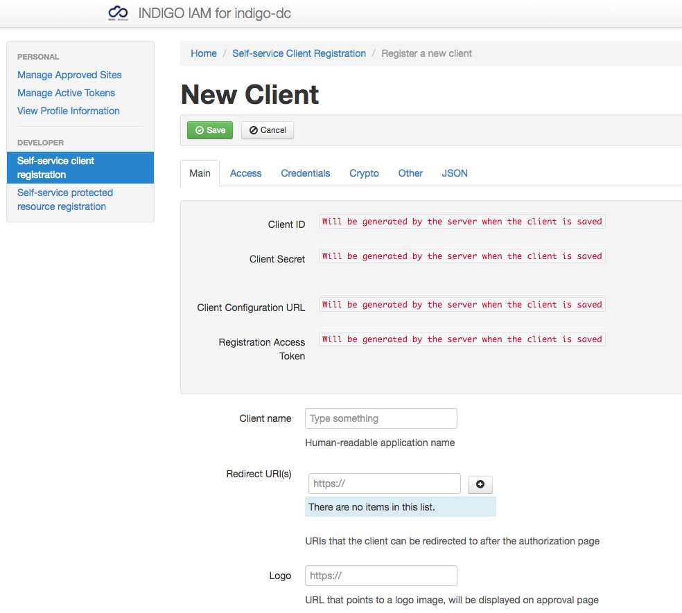Click the redirect URIs help text
682x613 pixels.
tap(453, 541)
